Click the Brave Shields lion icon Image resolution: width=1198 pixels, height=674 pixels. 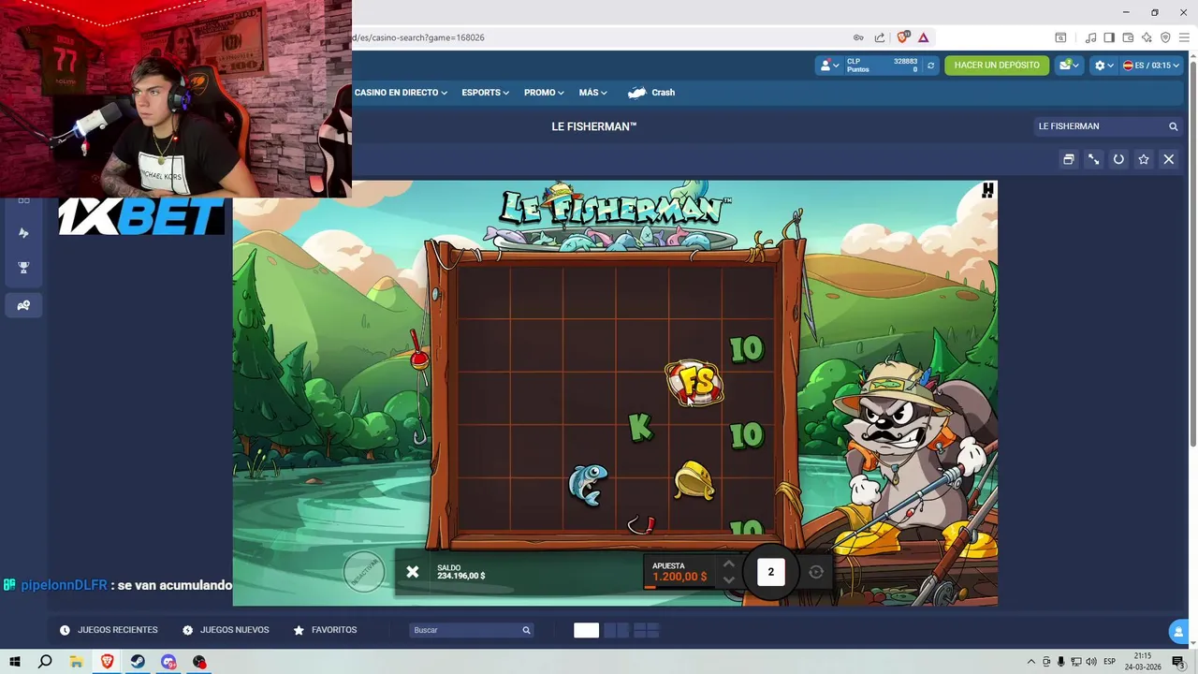(903, 37)
